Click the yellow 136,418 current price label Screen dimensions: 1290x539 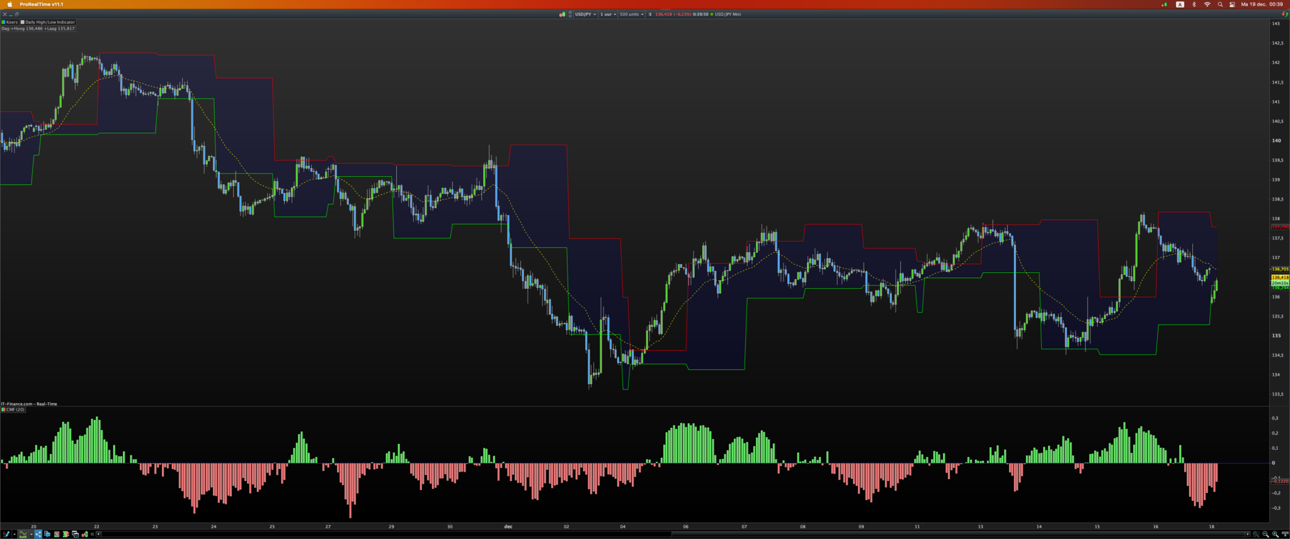tap(1280, 277)
